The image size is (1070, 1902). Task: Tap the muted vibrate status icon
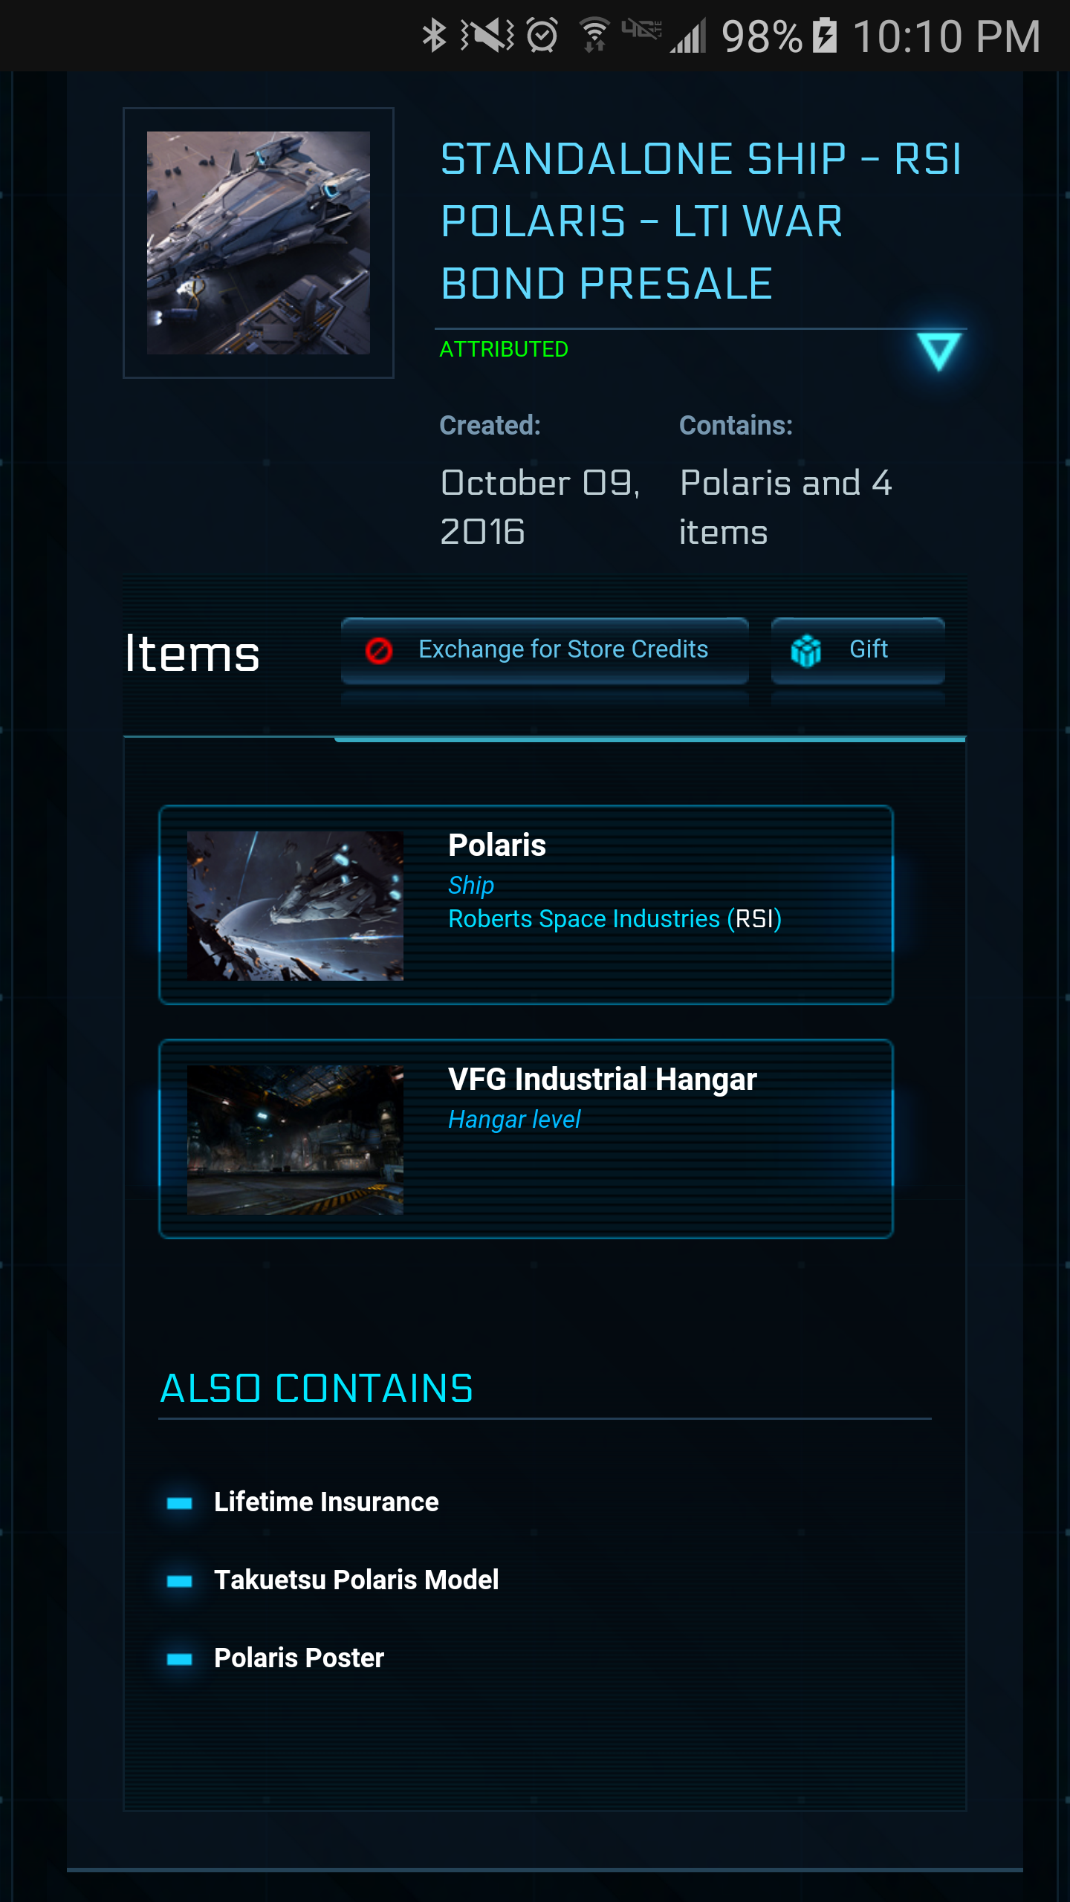click(487, 36)
